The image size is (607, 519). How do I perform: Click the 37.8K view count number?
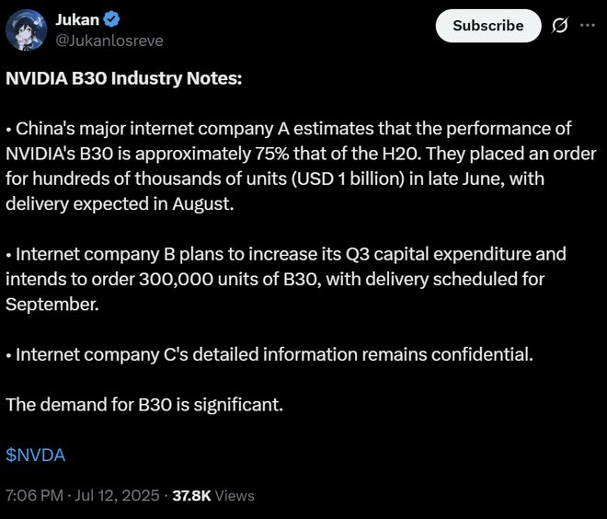pos(191,495)
